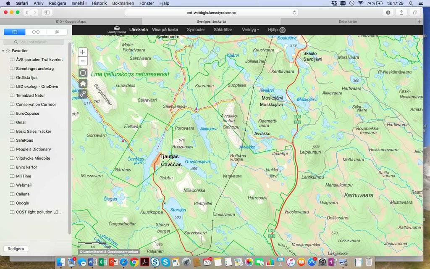Switch sidebar to Reading List view

tap(36, 32)
